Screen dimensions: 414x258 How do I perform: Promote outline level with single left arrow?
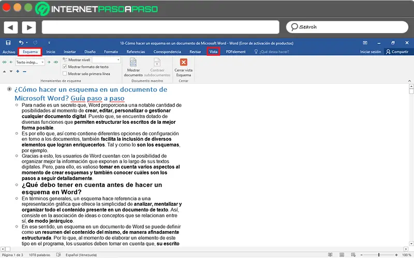11,62
